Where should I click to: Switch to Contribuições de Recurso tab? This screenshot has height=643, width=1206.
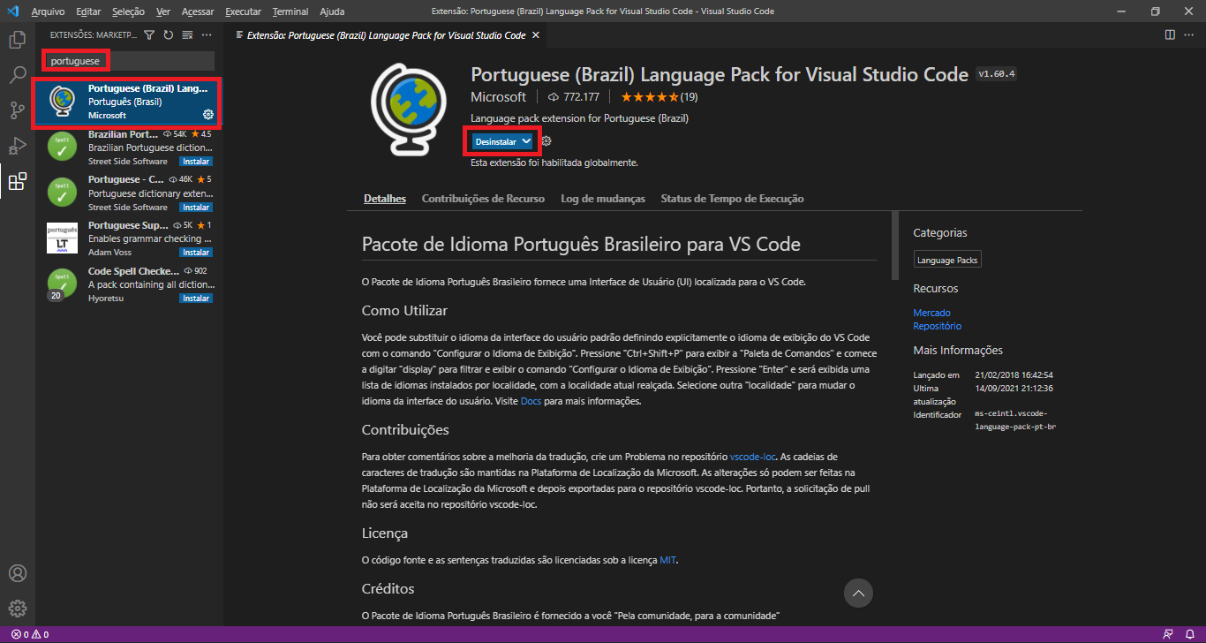(483, 199)
